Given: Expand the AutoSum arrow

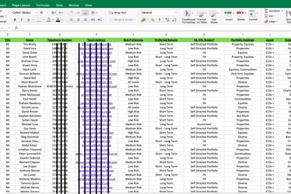Looking at the screenshot, I should [x=282, y=11].
